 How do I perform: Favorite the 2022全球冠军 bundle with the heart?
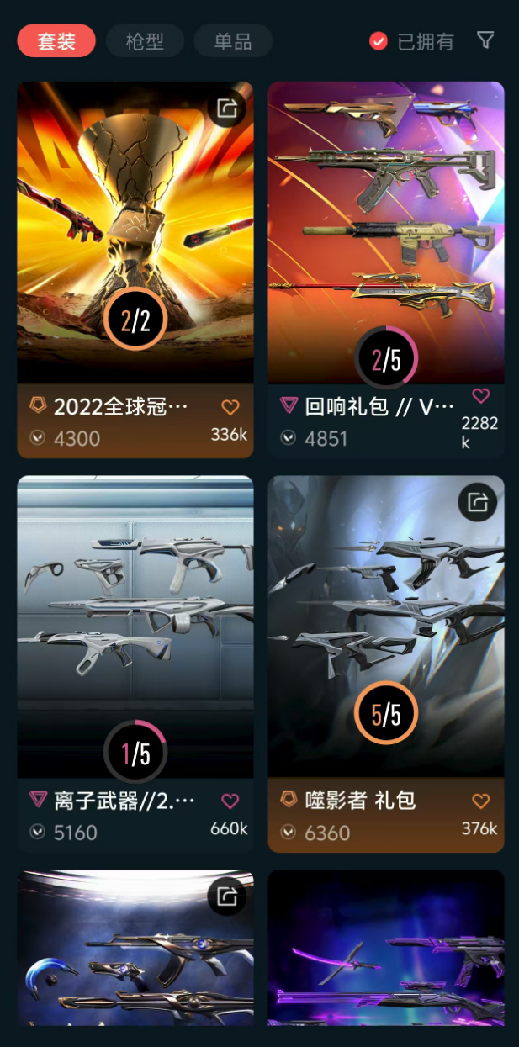[230, 408]
